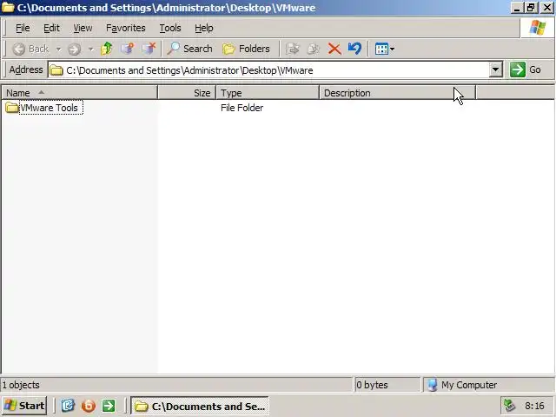The height and width of the screenshot is (417, 556).
Task: Toggle the Folders pane
Action: [x=247, y=49]
